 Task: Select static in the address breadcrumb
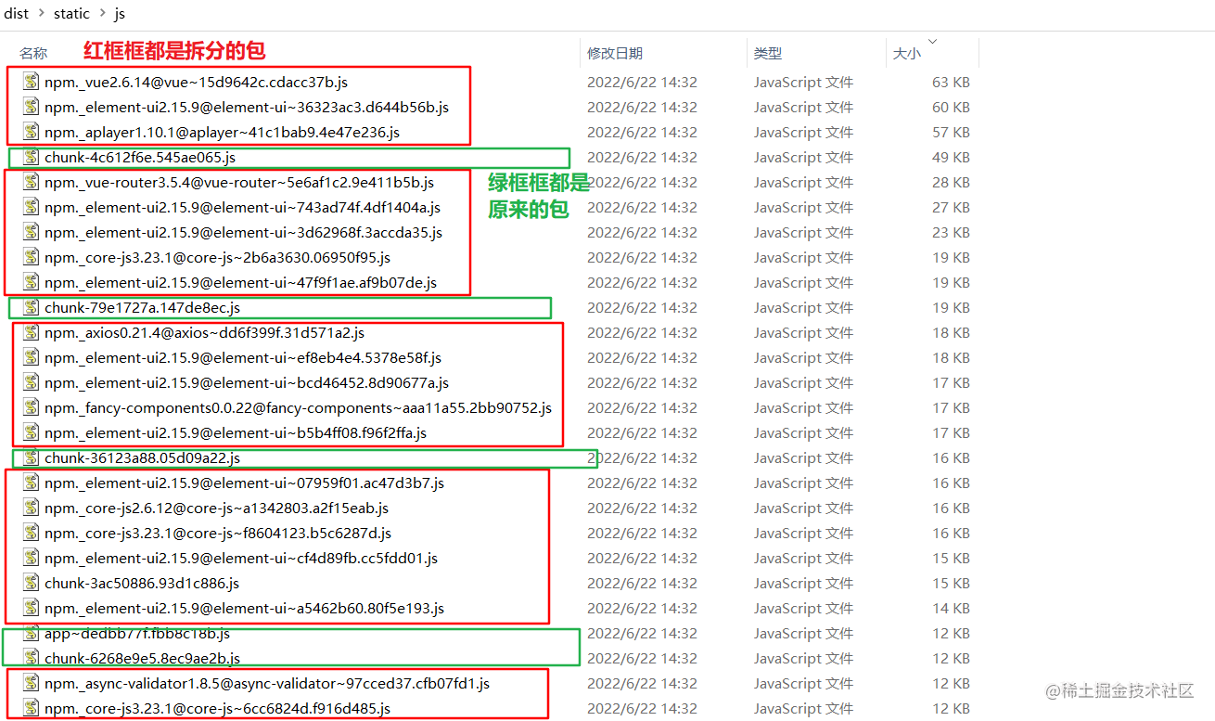point(71,13)
